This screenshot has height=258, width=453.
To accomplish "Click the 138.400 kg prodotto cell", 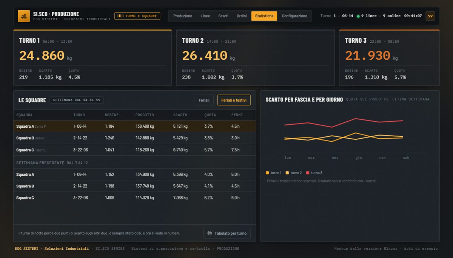I will click(145, 126).
